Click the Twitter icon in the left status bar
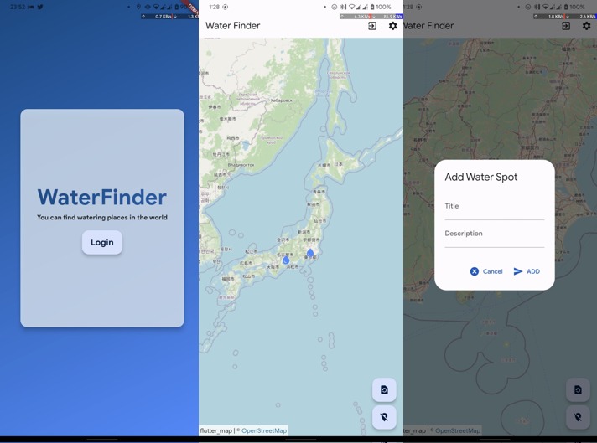The image size is (597, 443). pyautogui.click(x=40, y=7)
